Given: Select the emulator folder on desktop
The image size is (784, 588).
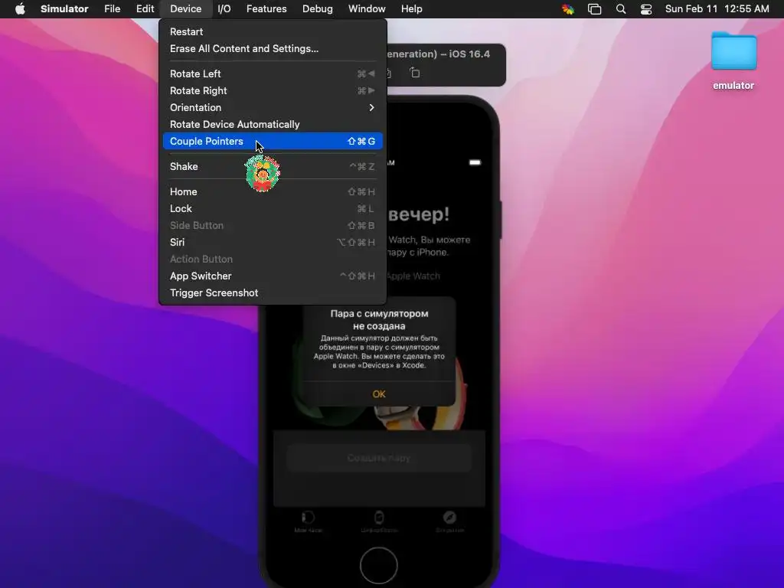Looking at the screenshot, I should coord(733,60).
